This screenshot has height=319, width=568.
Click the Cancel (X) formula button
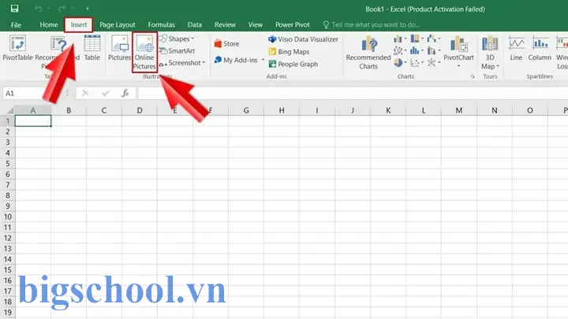pyautogui.click(x=85, y=93)
